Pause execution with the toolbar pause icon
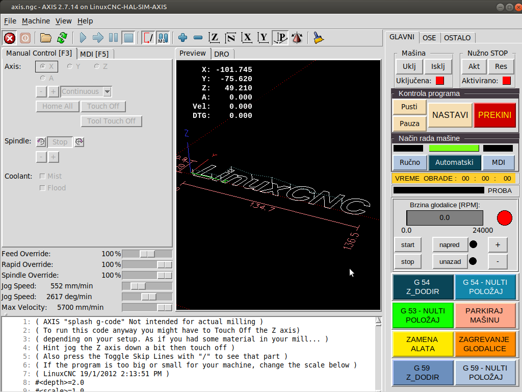The image size is (522, 392). tap(113, 38)
